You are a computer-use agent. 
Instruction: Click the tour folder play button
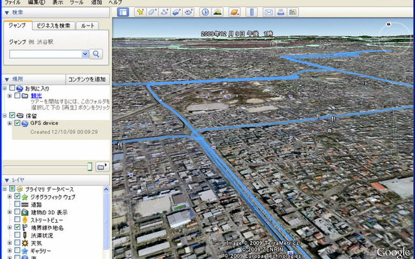(102, 167)
